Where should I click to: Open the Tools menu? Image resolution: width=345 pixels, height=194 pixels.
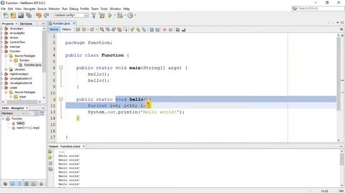104,9
